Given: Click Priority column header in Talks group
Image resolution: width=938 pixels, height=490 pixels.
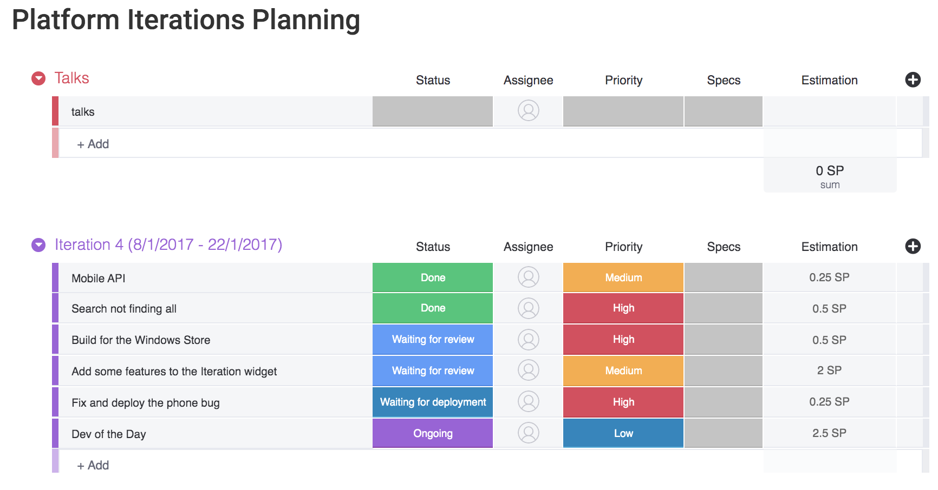Looking at the screenshot, I should 623,81.
